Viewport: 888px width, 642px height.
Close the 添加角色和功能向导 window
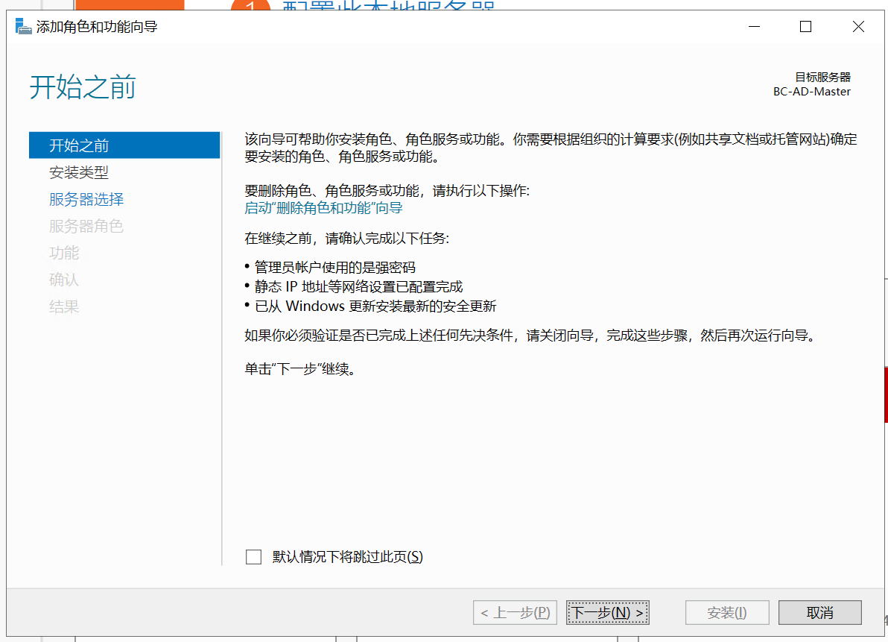pyautogui.click(x=857, y=27)
